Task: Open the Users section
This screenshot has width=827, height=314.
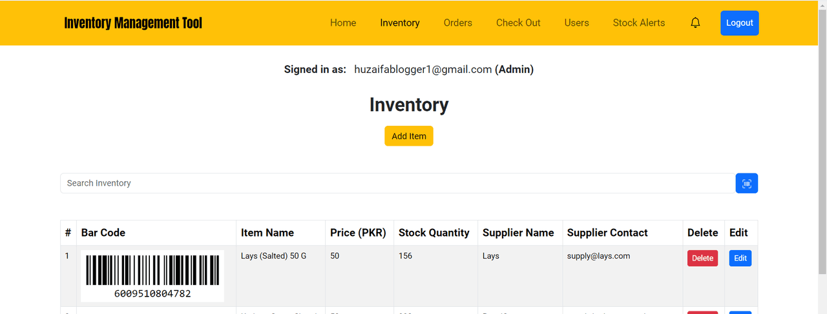Action: (576, 23)
